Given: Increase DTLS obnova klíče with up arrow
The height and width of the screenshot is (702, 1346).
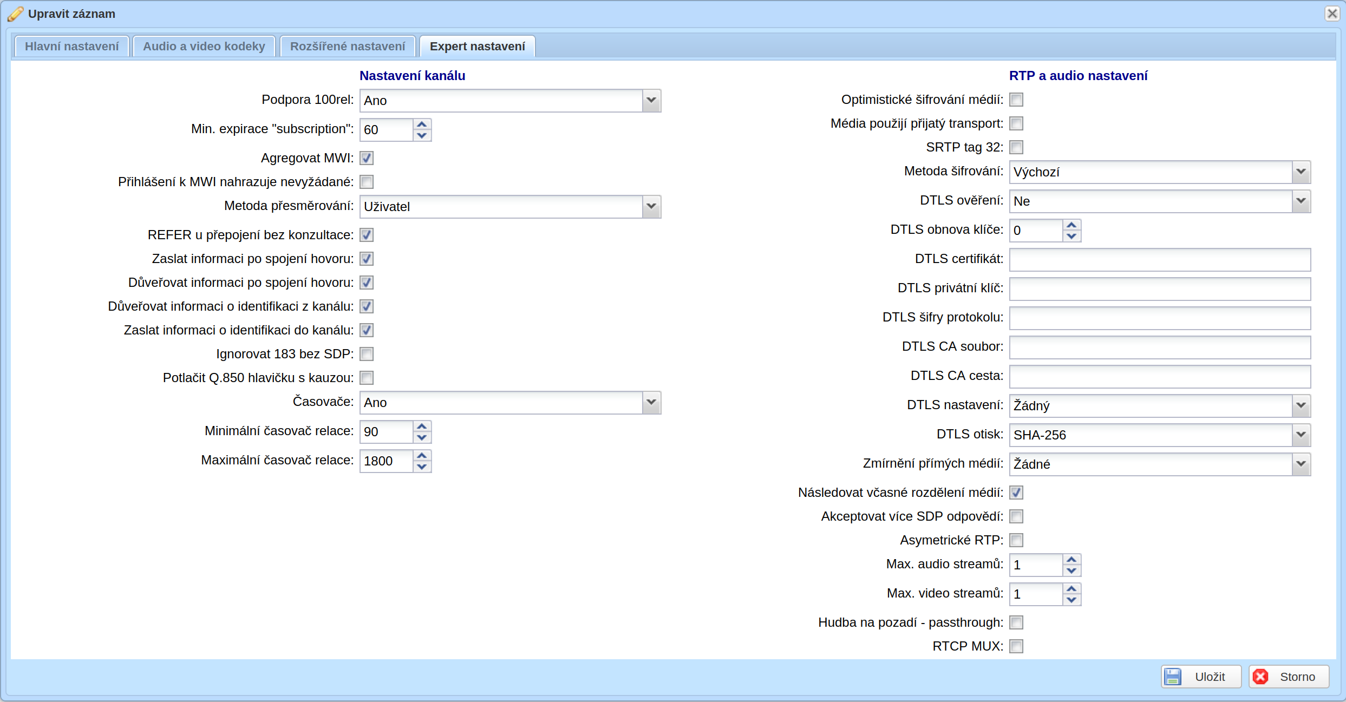Looking at the screenshot, I should point(1071,225).
